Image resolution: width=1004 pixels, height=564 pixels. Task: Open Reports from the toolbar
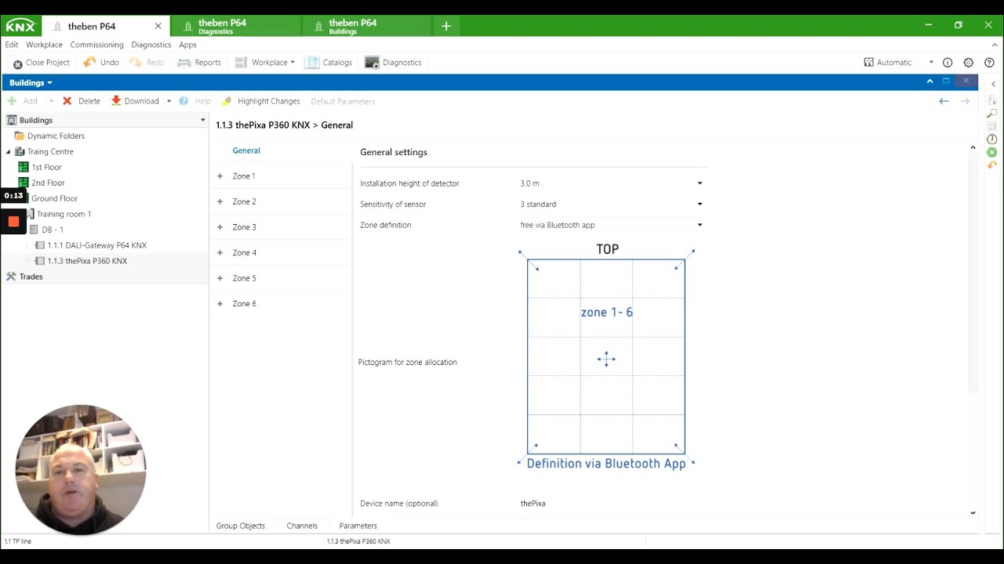pos(199,62)
